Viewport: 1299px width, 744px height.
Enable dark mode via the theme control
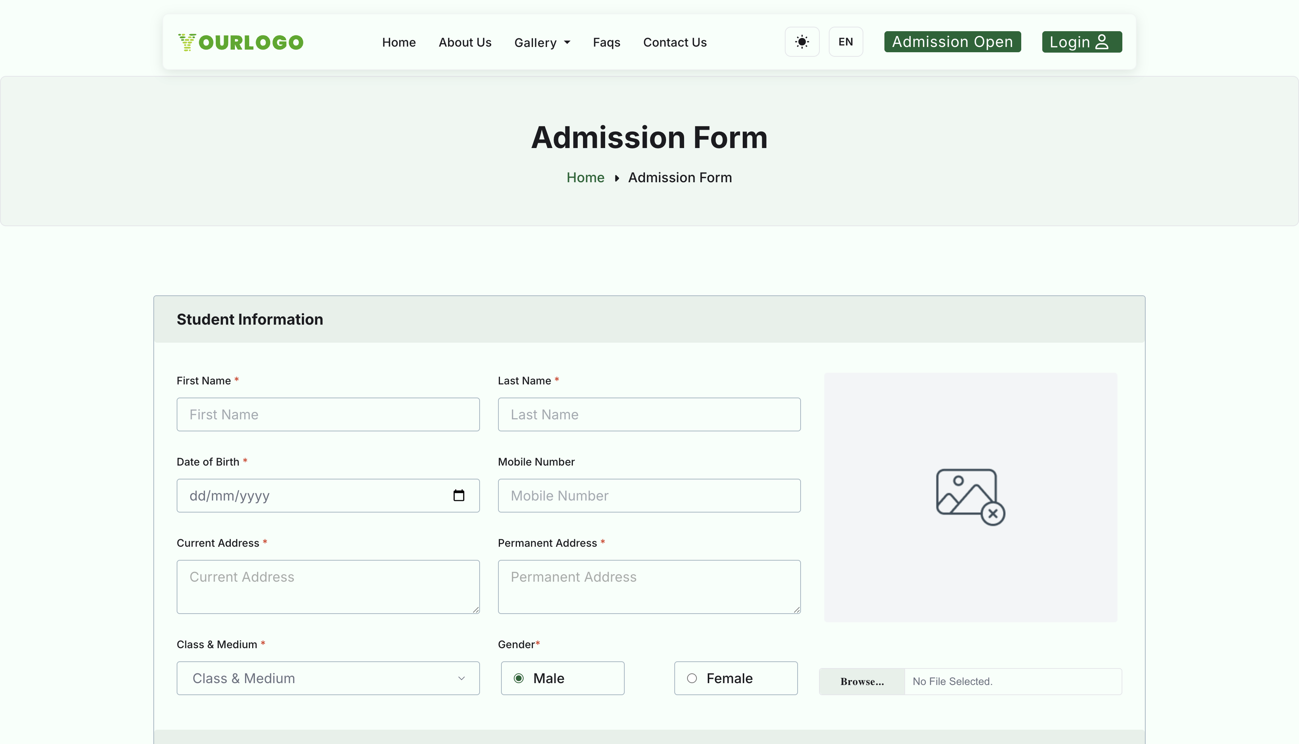click(802, 41)
